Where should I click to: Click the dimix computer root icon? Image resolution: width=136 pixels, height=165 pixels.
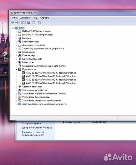point(16,28)
